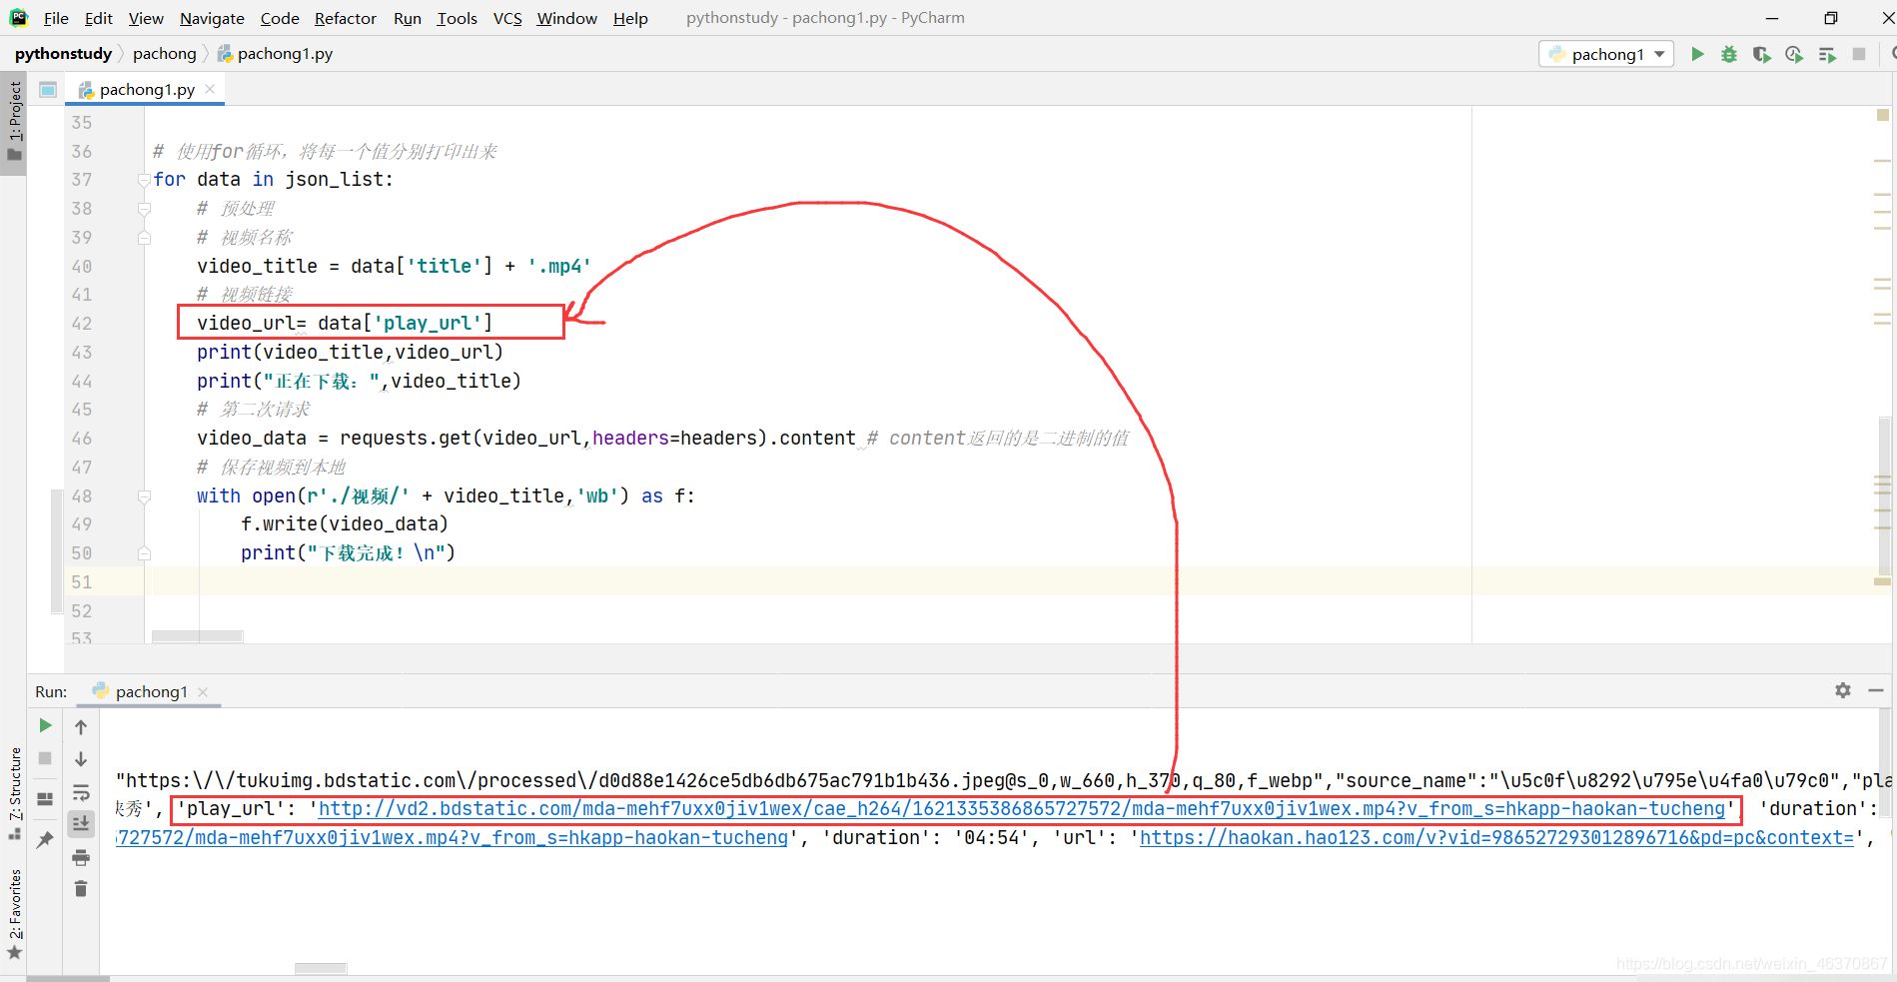Collapse the with block at line 48
The width and height of the screenshot is (1897, 982).
click(144, 496)
